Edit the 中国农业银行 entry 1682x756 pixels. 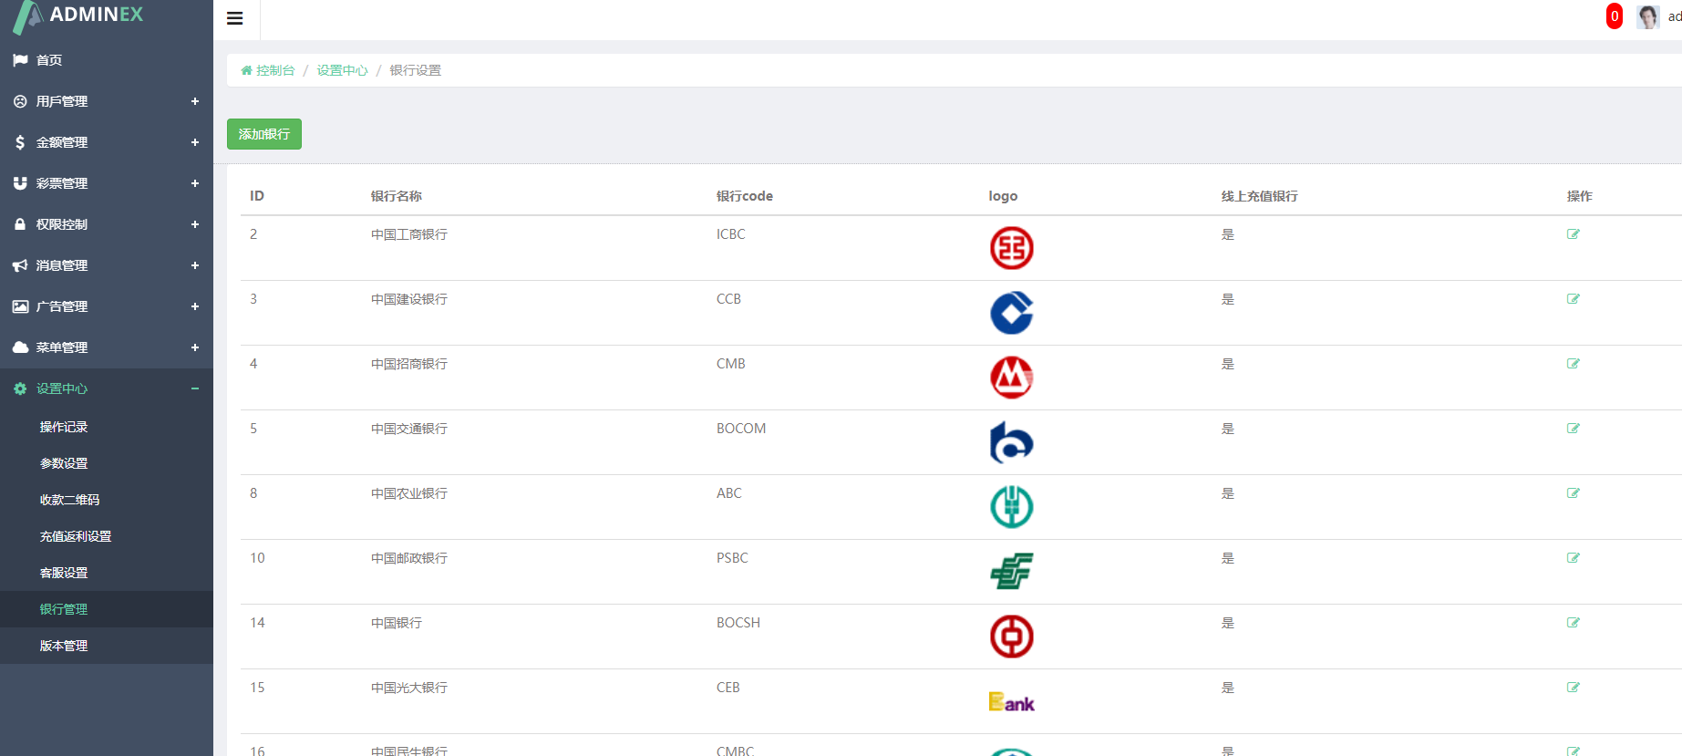click(1573, 493)
